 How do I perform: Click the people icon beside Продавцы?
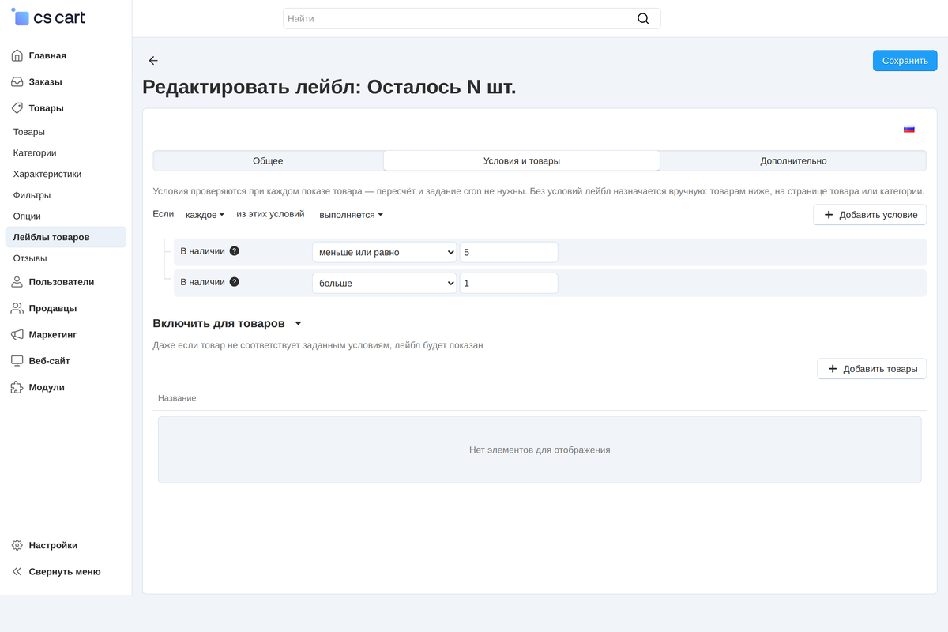[x=17, y=308]
